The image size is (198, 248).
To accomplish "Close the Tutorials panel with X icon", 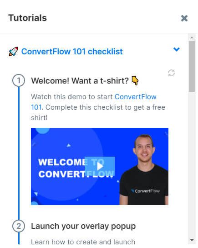I will pos(184,18).
